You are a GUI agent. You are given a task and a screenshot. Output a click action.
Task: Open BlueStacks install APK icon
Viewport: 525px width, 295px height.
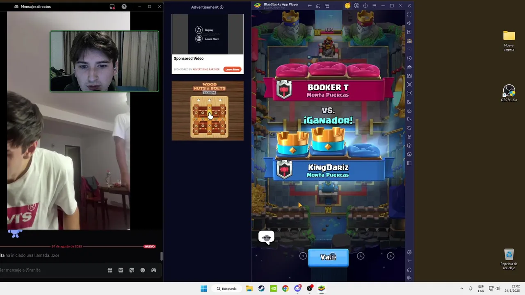pos(409,76)
